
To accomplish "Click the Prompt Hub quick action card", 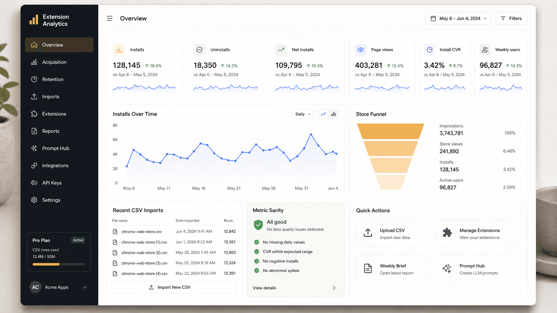I will click(476, 269).
